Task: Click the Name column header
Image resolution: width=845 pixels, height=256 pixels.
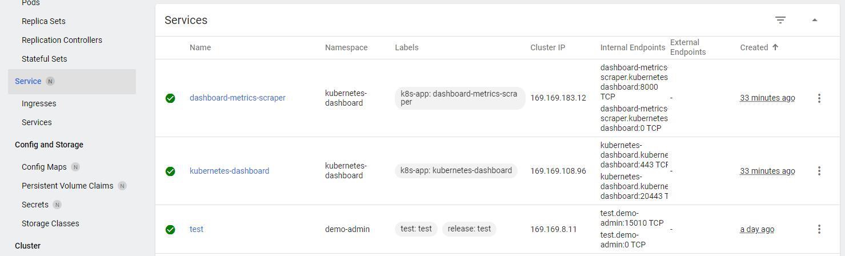Action: pos(200,47)
